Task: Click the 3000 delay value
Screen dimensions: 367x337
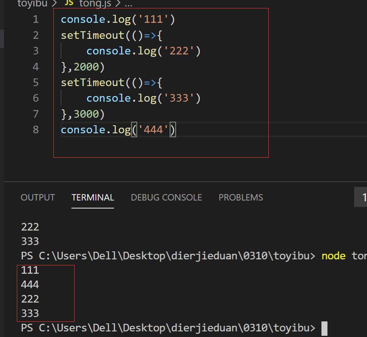Action: pyautogui.click(x=86, y=114)
